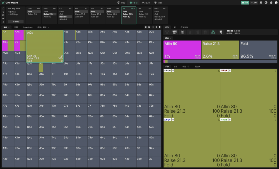Open the 练习 practice tab
The height and width of the screenshot is (169, 279).
[146, 3]
